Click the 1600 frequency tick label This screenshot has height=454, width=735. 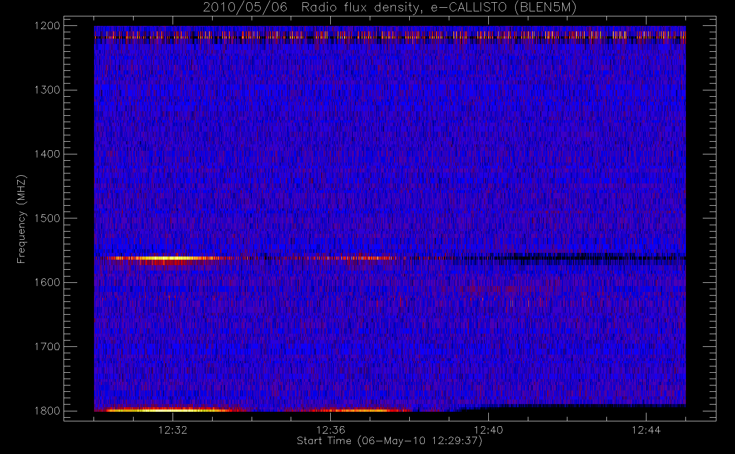tap(47, 282)
